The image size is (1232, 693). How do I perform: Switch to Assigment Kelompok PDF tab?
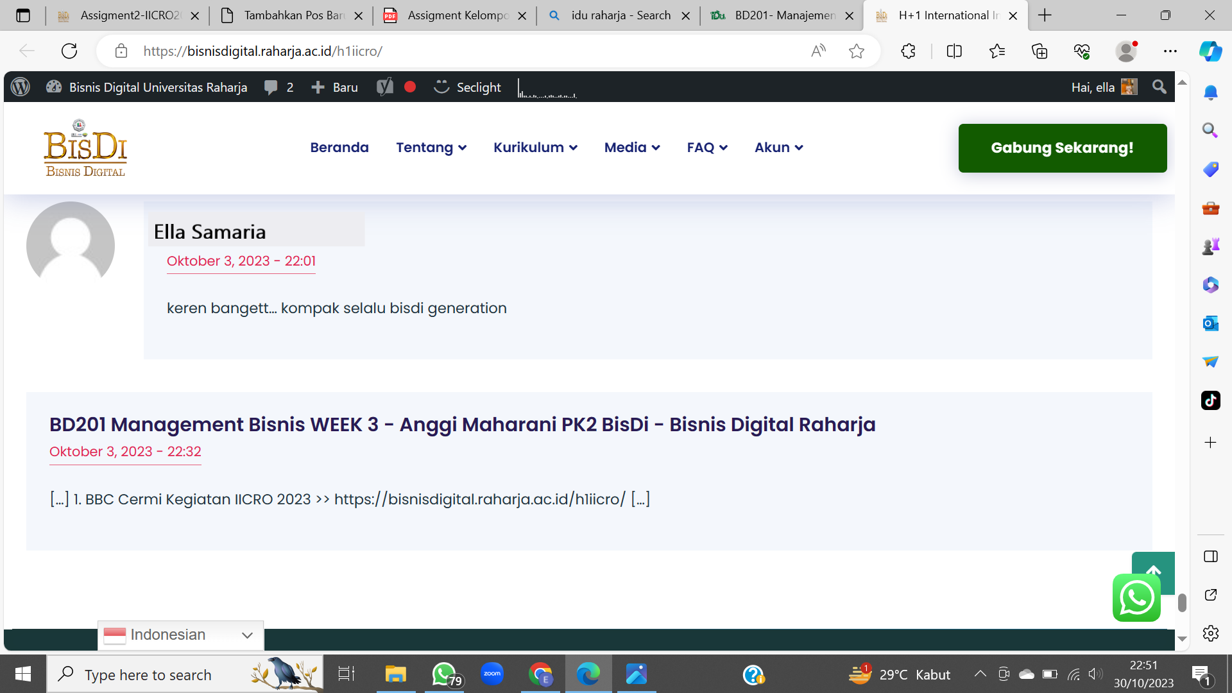click(x=455, y=15)
